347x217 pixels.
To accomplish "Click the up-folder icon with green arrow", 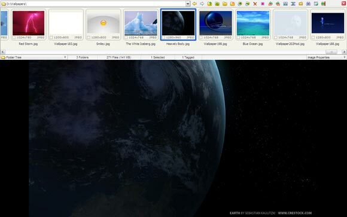I will 209,4.
